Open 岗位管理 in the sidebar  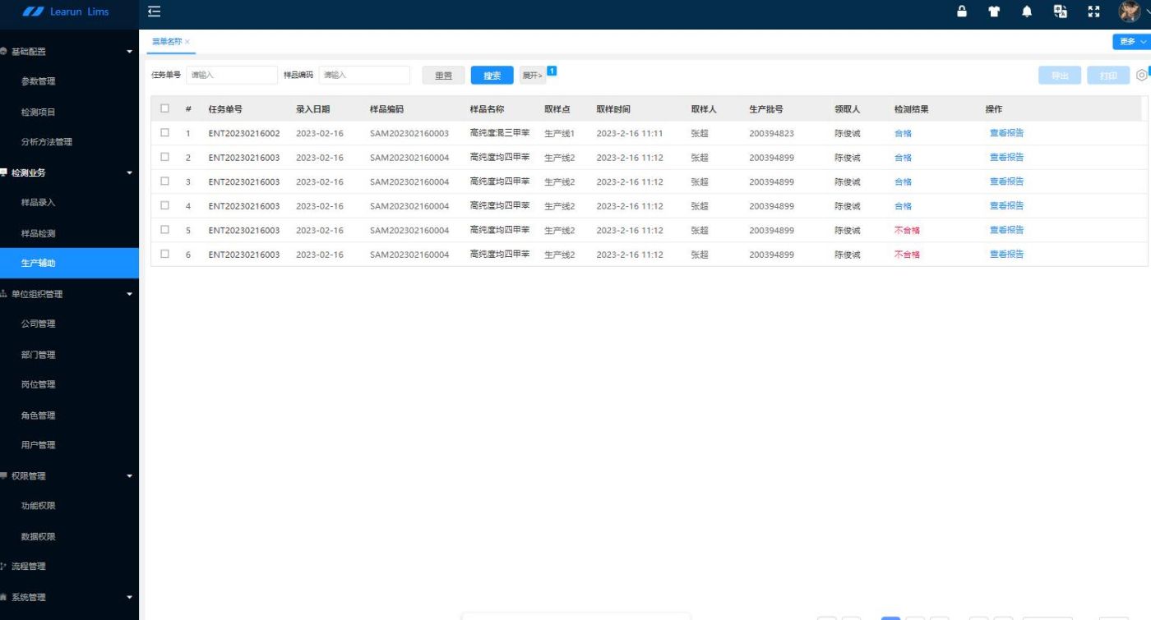pyautogui.click(x=38, y=384)
